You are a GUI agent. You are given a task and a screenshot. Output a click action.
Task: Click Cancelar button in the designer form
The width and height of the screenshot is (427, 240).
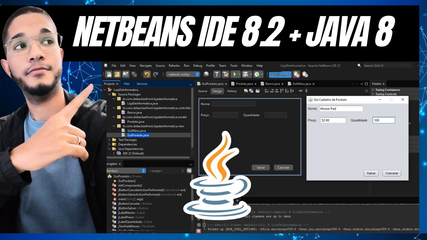click(x=284, y=168)
